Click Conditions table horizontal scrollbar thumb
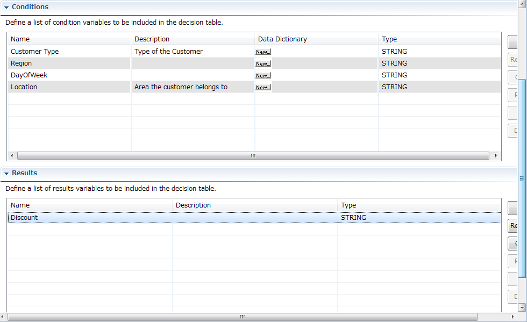The width and height of the screenshot is (527, 322). [253, 155]
